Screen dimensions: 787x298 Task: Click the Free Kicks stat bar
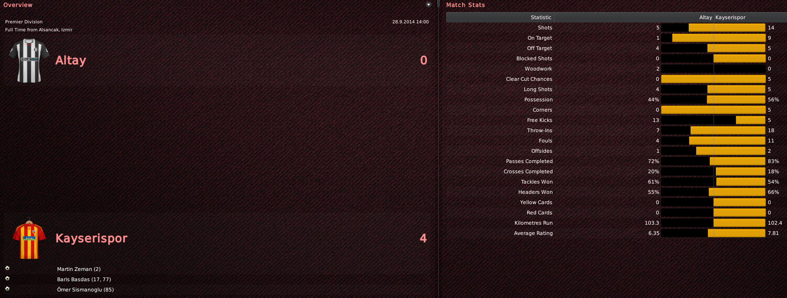pos(713,120)
